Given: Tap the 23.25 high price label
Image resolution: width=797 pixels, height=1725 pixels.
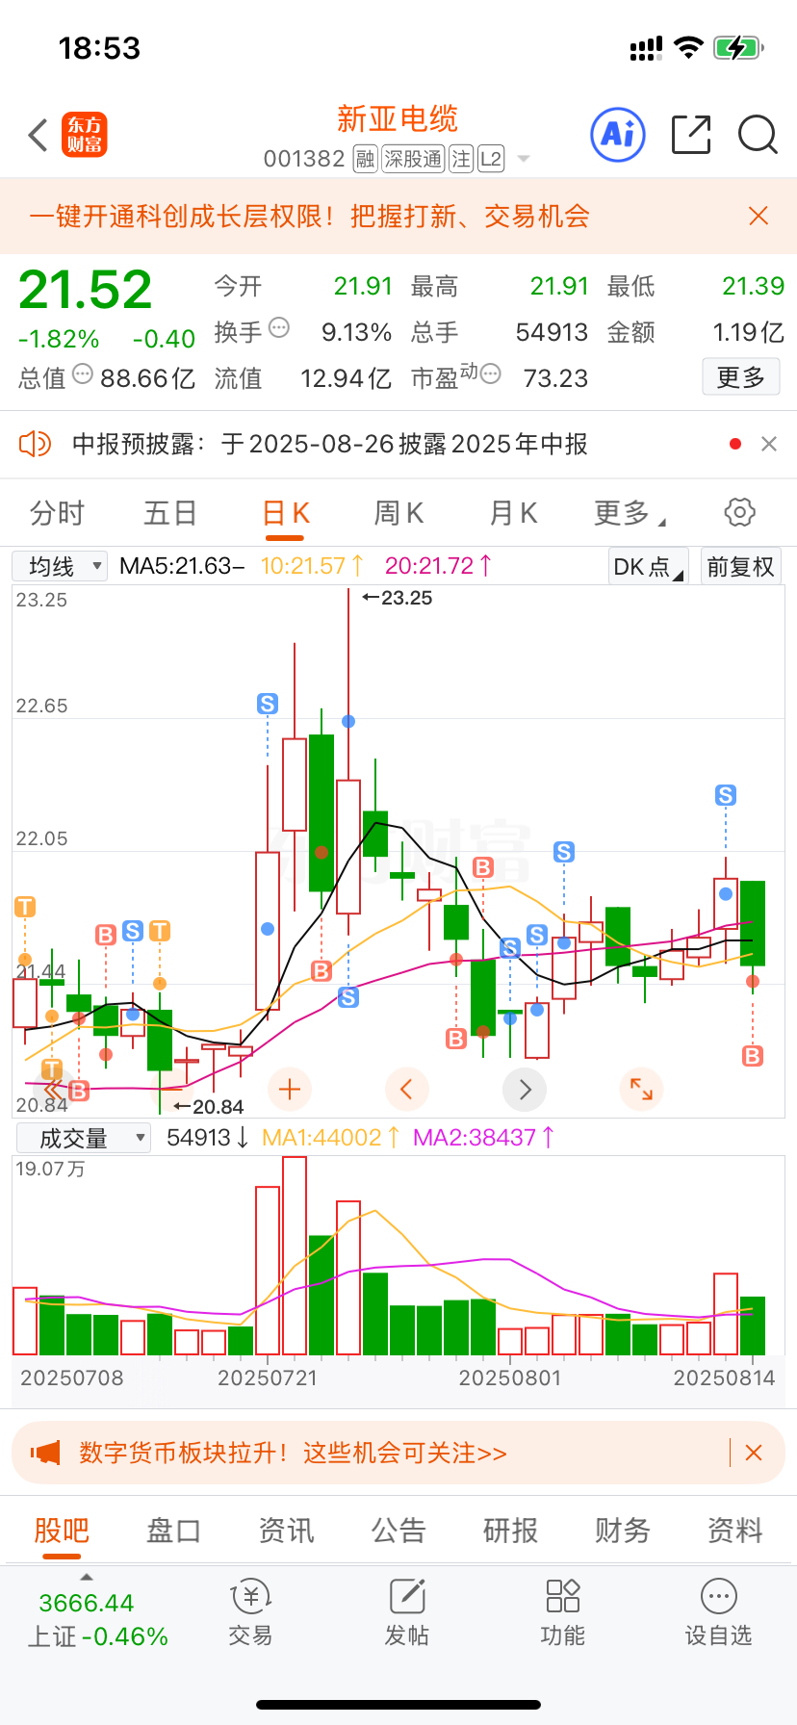Looking at the screenshot, I should click(x=398, y=598).
